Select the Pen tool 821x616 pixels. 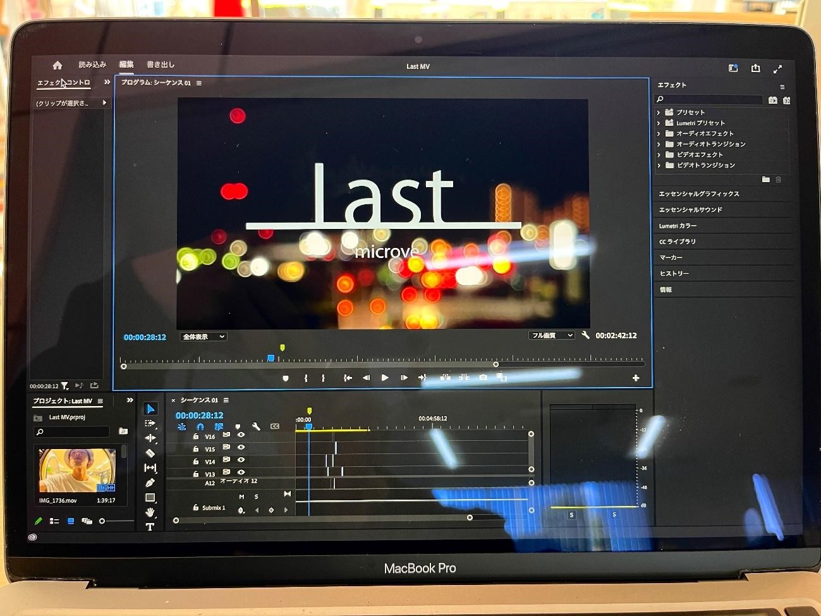click(150, 483)
